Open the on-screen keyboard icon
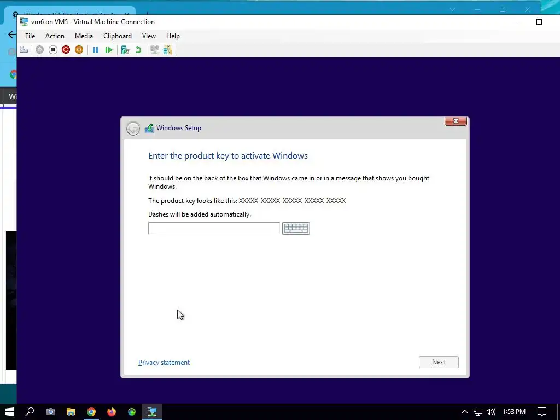This screenshot has height=420, width=560. 296,228
